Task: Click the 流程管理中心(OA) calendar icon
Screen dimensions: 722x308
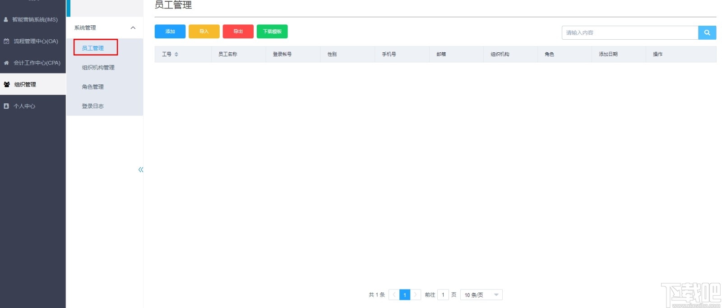Action: (x=6, y=41)
